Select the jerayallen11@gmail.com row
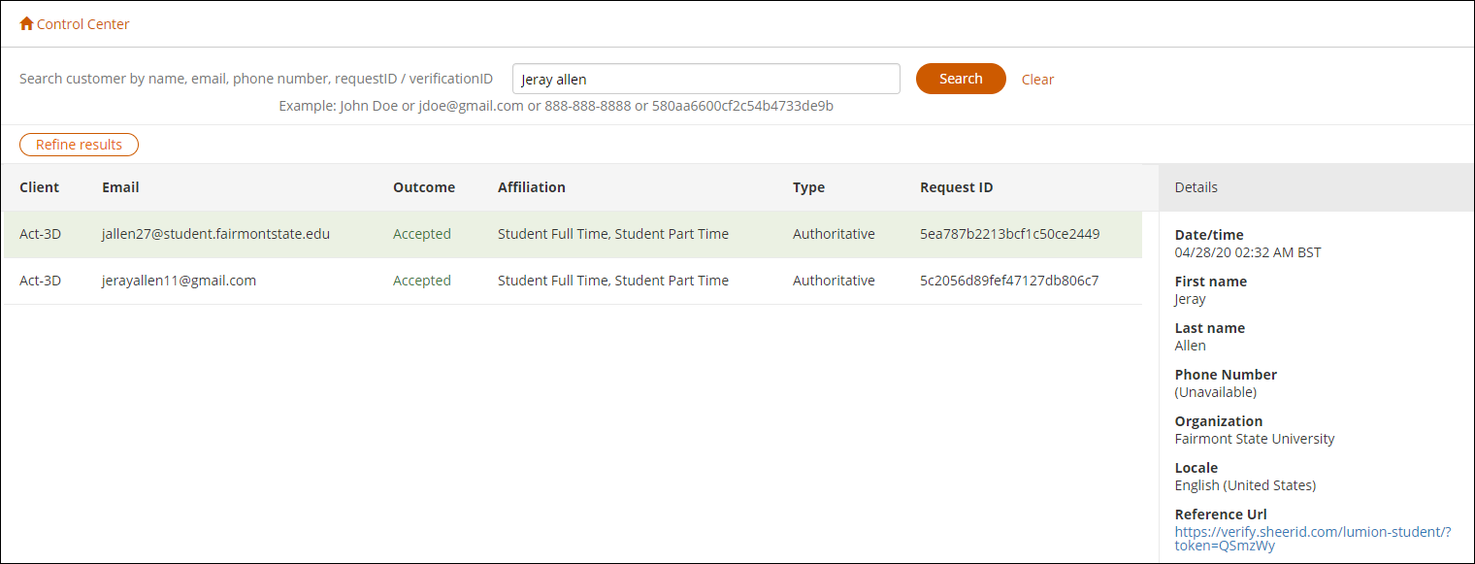1475x564 pixels. click(179, 281)
